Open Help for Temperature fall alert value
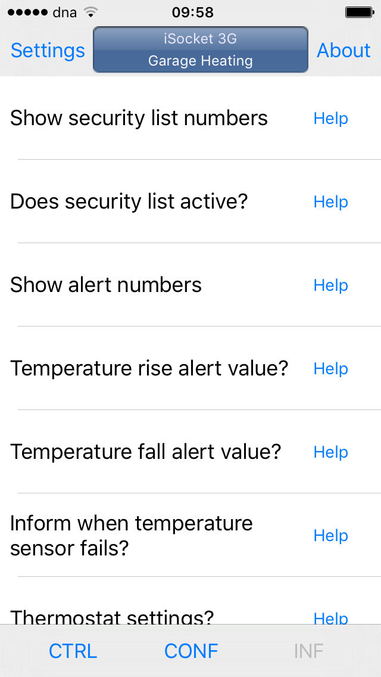The image size is (381, 677). 330,452
